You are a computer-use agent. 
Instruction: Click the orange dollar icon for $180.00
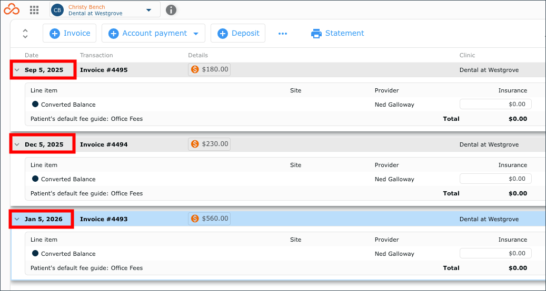click(x=195, y=69)
